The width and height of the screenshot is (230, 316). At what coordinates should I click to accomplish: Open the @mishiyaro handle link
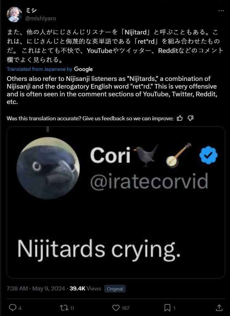click(x=40, y=18)
